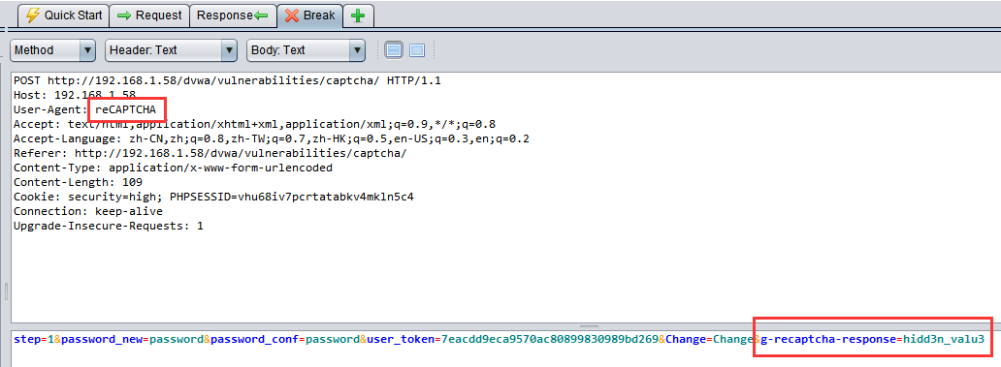Click the step=1 parameter in body
The image size is (1001, 367).
tap(33, 340)
